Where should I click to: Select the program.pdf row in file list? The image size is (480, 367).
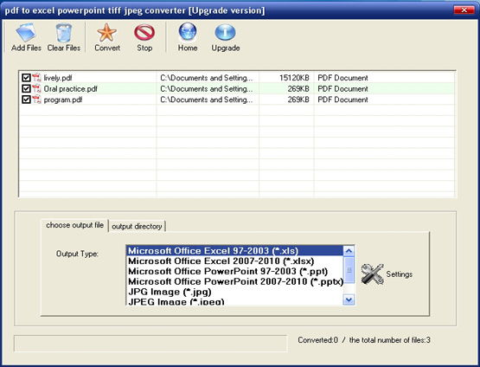(x=237, y=100)
